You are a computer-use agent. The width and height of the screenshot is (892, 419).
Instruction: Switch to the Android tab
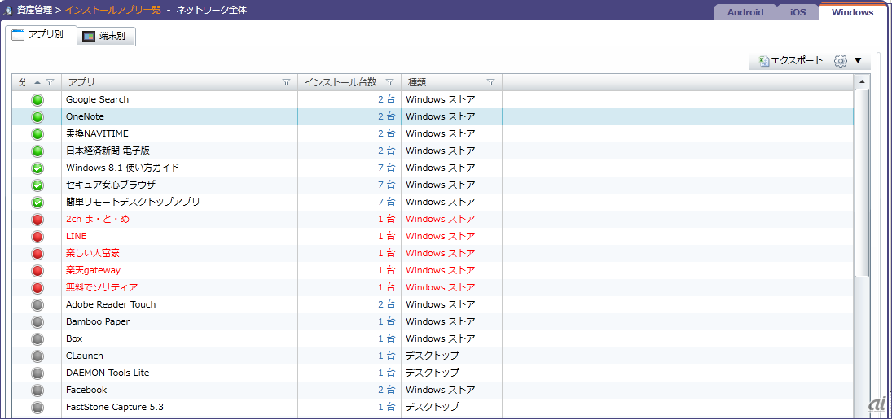click(x=745, y=12)
